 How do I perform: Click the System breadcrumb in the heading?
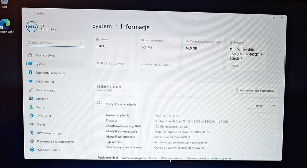tap(102, 26)
